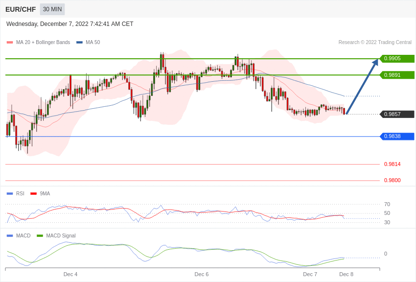416x282 pixels.
Task: Click the Dec 7 date axis label
Action: [310, 274]
